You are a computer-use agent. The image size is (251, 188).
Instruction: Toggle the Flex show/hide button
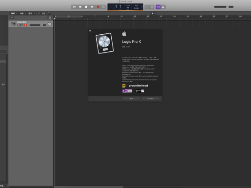[x=43, y=14]
